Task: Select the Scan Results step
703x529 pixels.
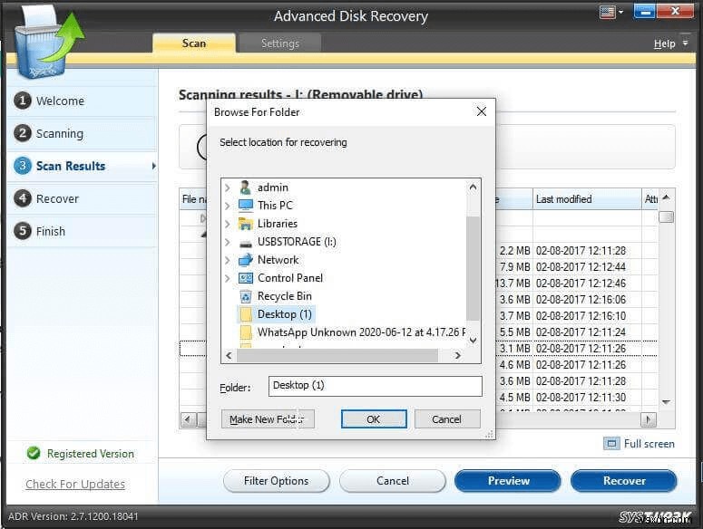Action: 82,166
